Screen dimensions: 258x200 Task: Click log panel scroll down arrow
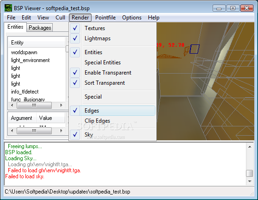(250, 181)
